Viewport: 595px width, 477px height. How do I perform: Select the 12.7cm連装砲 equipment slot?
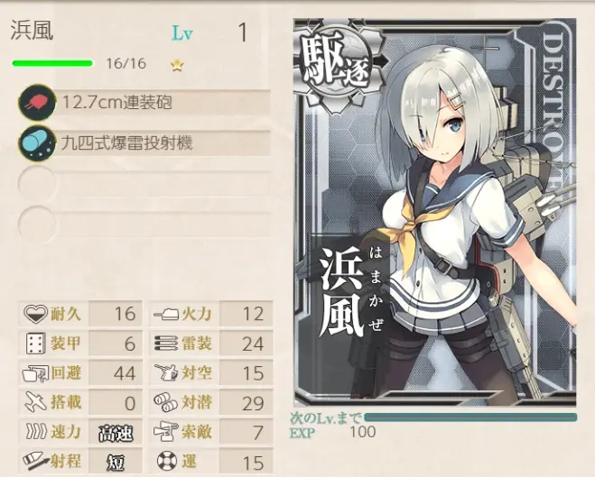(x=144, y=103)
